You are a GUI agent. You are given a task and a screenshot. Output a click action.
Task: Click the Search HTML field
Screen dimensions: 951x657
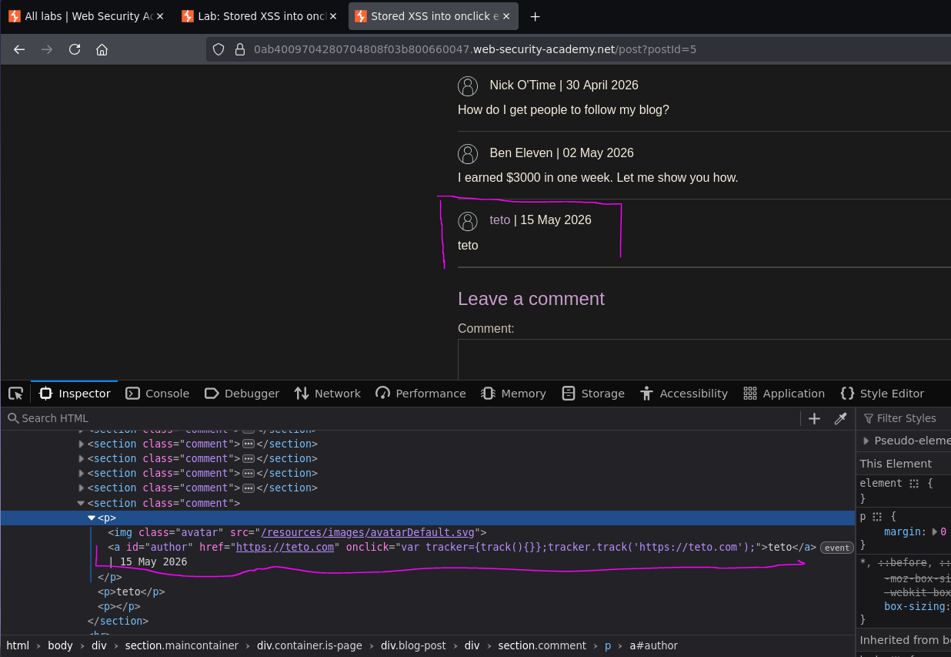(400, 418)
